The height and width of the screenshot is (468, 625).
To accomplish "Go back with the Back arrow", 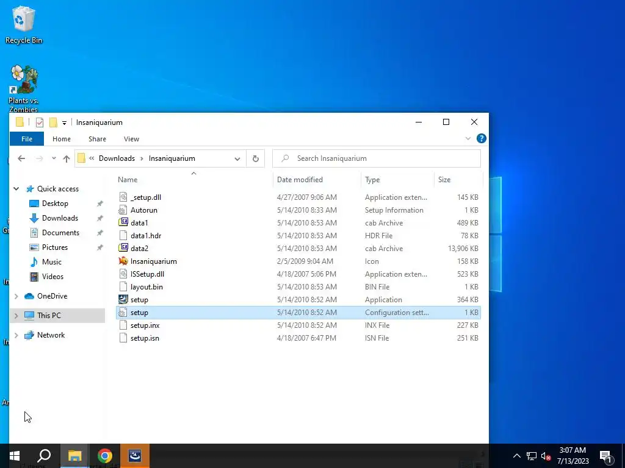I will tap(21, 158).
